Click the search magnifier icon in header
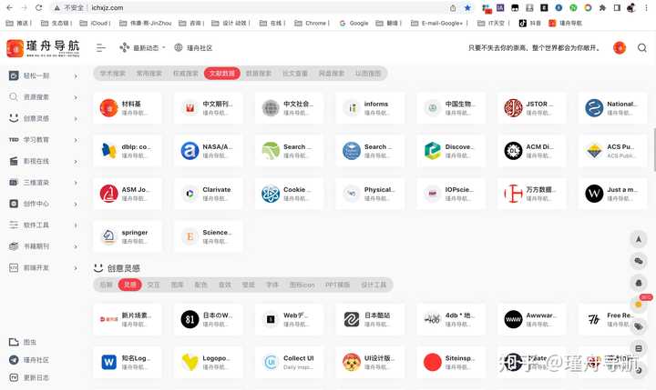656x390 pixels. [641, 48]
